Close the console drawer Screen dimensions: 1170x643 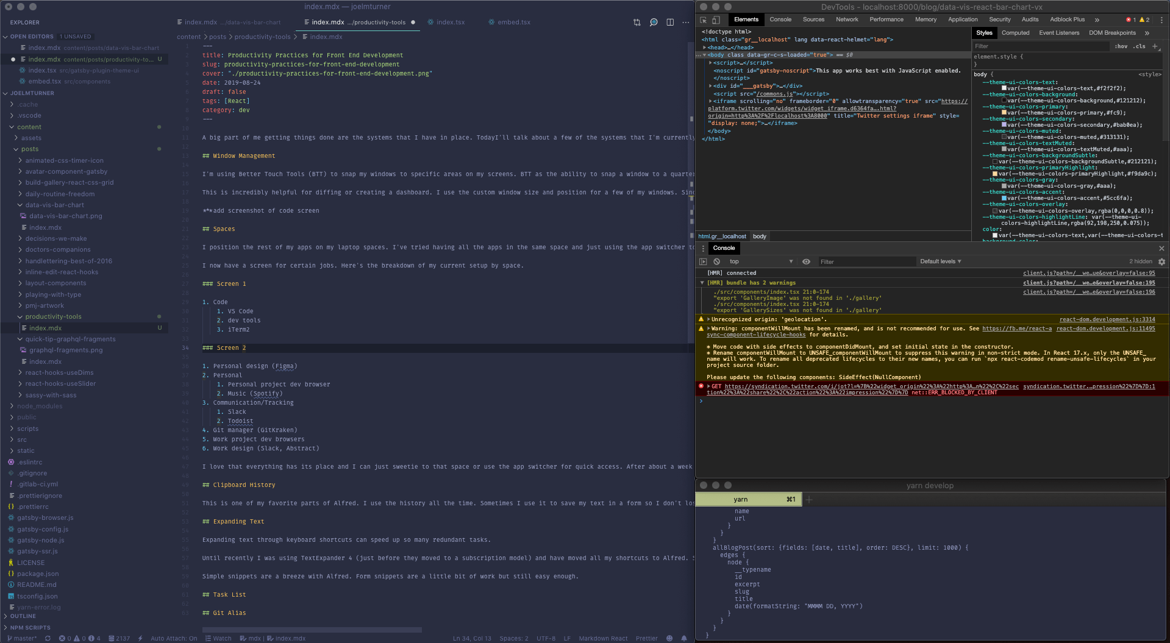pos(1161,248)
